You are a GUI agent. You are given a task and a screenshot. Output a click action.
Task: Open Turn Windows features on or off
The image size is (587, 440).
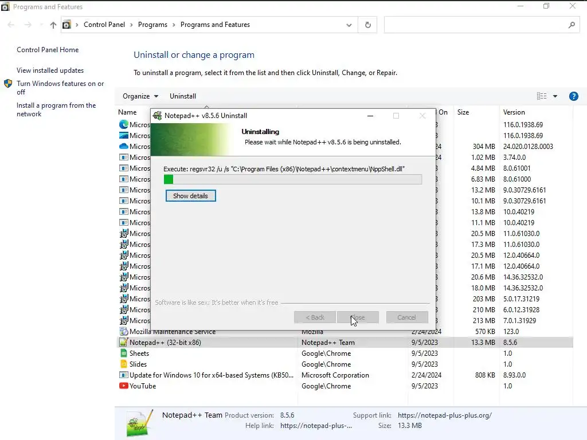[x=60, y=88]
